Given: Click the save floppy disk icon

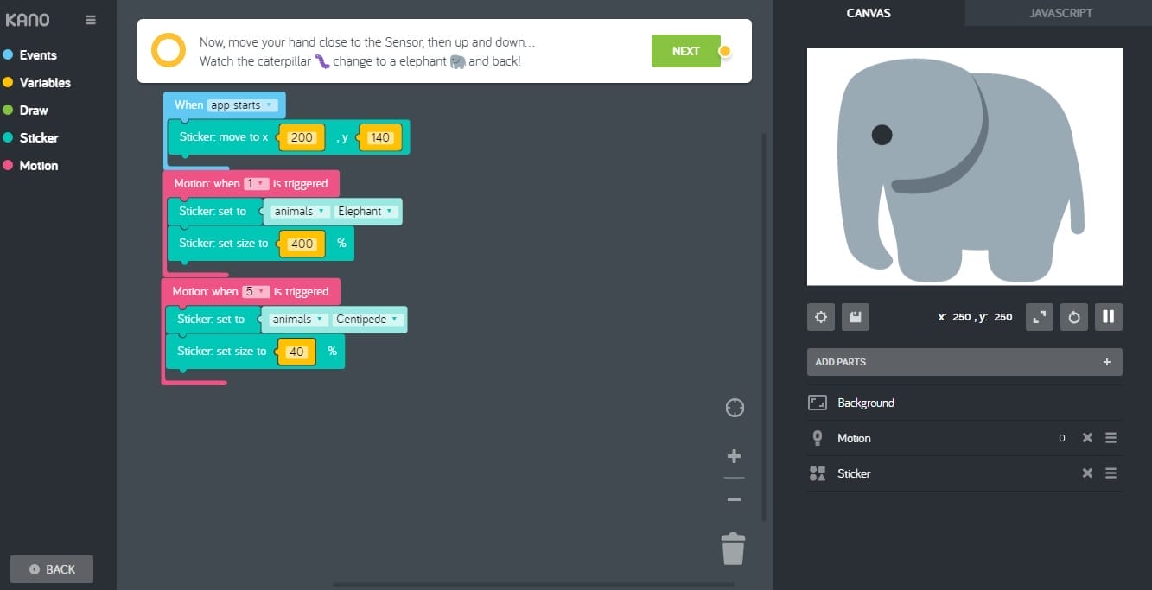Looking at the screenshot, I should coord(856,317).
